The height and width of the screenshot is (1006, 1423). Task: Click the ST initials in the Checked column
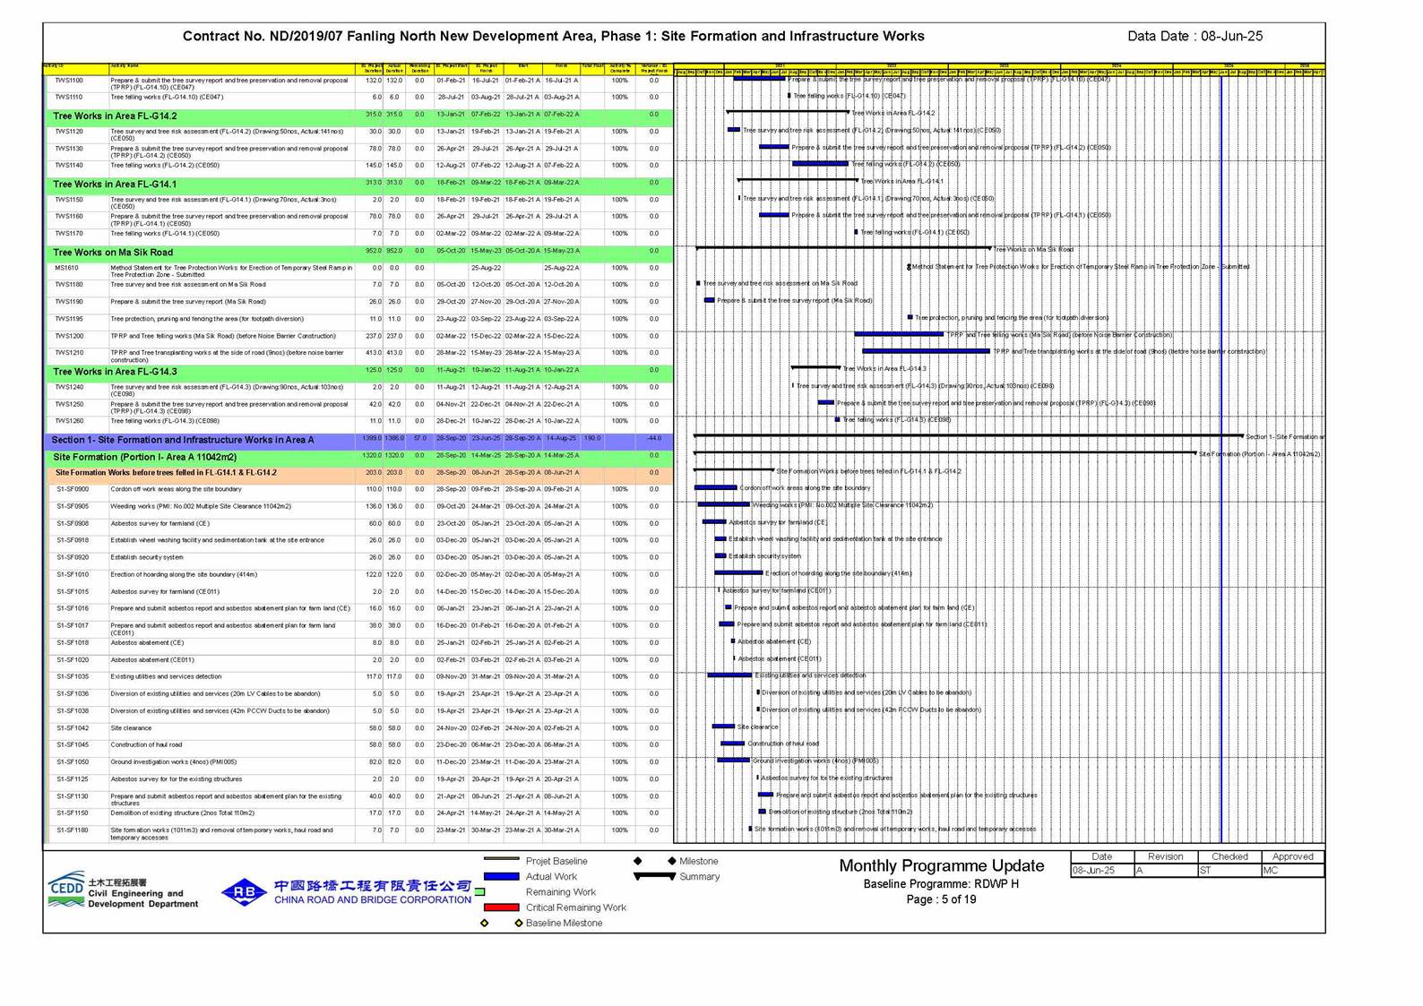click(1205, 871)
